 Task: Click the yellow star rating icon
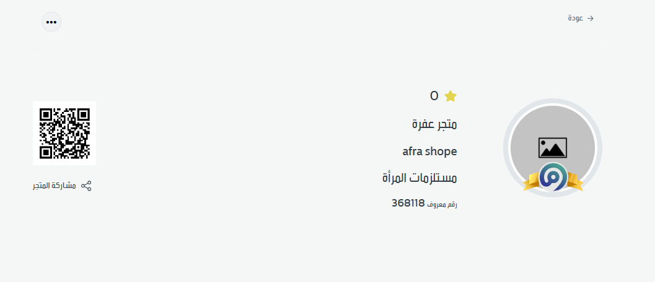451,96
